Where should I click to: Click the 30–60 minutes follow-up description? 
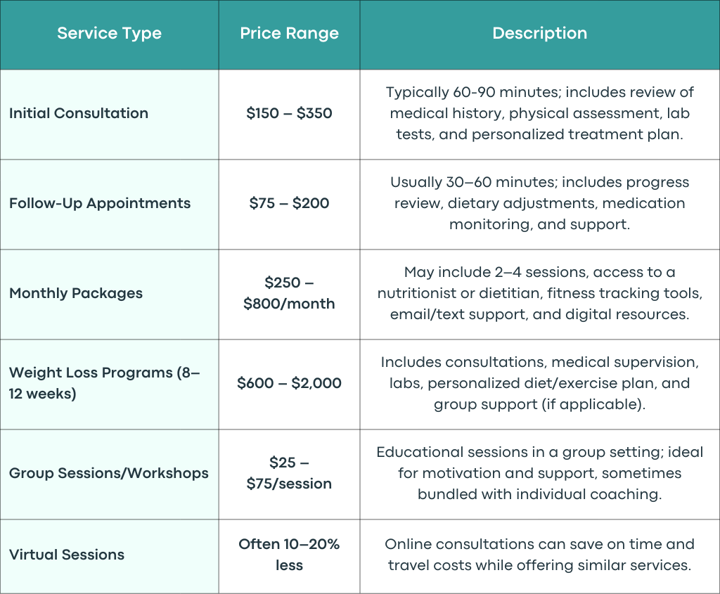coord(539,203)
